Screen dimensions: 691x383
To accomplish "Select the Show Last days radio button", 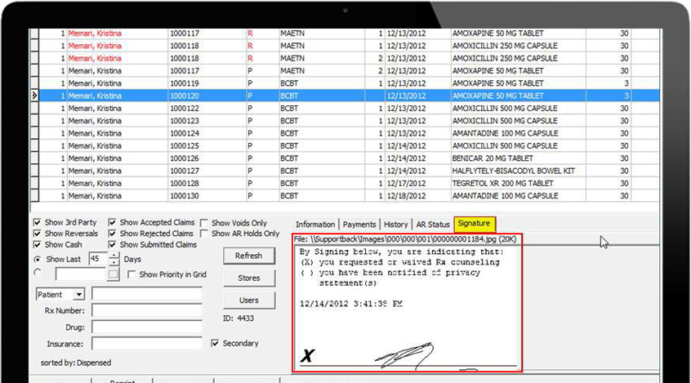I will tap(38, 260).
